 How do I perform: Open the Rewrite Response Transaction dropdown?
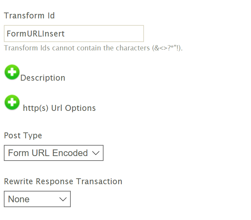(37, 199)
